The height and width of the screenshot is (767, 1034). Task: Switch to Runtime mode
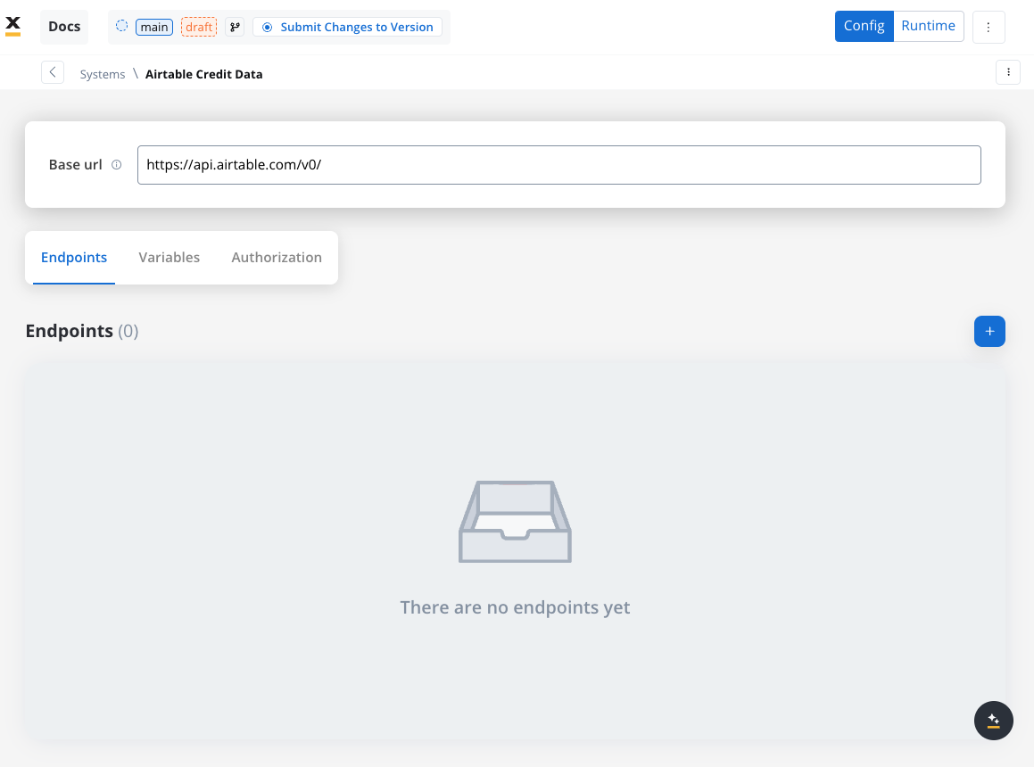click(929, 27)
